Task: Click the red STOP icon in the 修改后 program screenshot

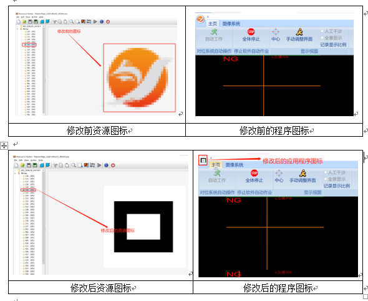Action: point(254,173)
